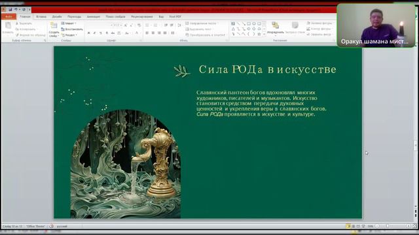Select the Down Arrow shape in gallery
The image size is (419, 235).
[x=254, y=29]
